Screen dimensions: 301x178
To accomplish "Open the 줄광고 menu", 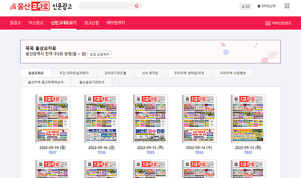I will (x=15, y=23).
